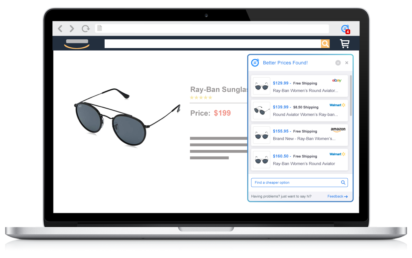Screen dimensions: 412x258
Task: Open the Ray-Ban Women's Round Aviator Walmart listing
Action: 304,164
